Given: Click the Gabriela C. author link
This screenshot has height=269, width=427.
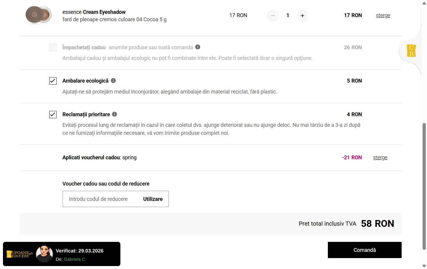Looking at the screenshot, I should tap(75, 259).
